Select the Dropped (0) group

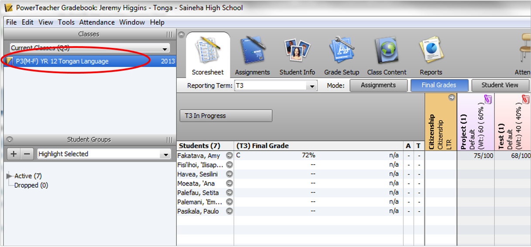click(31, 185)
